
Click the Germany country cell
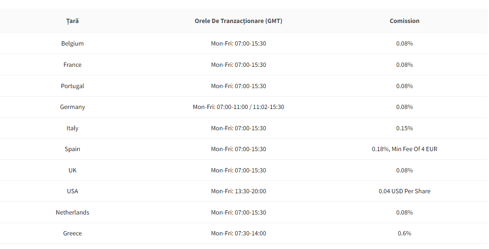pyautogui.click(x=72, y=107)
